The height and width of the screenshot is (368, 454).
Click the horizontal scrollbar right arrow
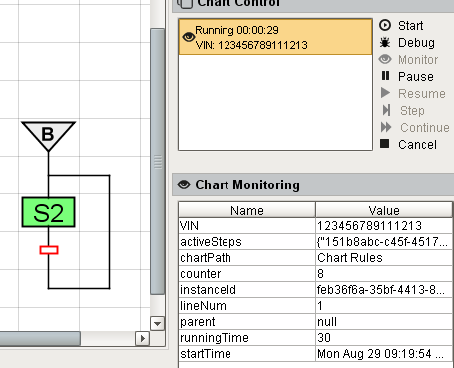pos(143,338)
